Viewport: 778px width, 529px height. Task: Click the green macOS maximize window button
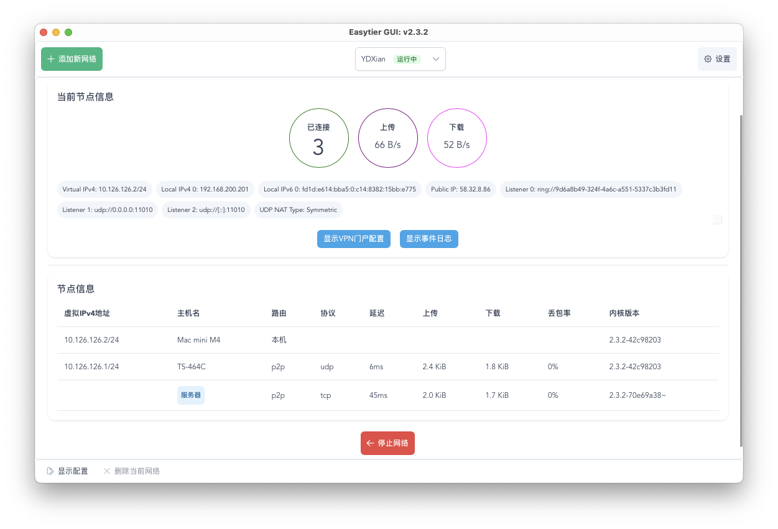pos(68,32)
